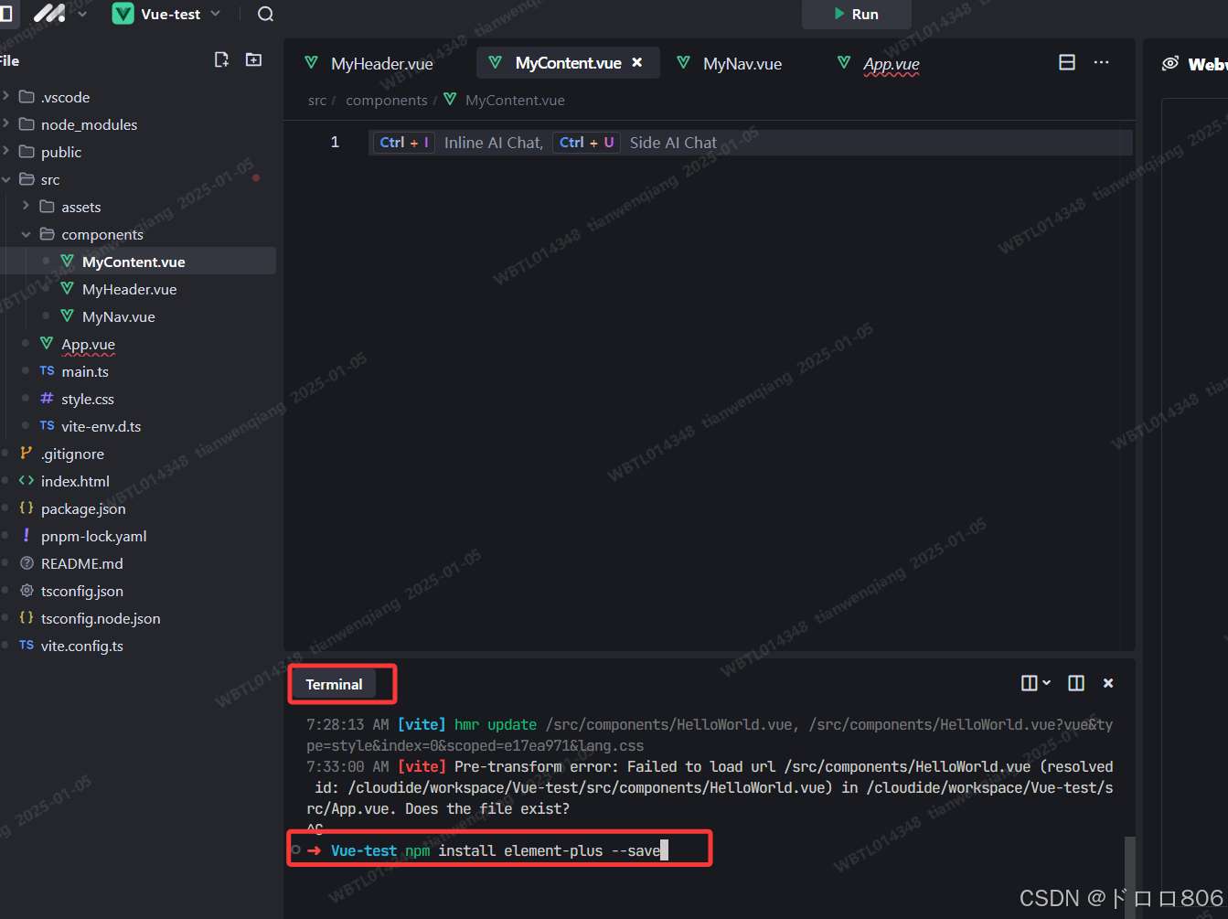Select main.ts in the file tree
This screenshot has height=919, width=1228.
click(x=85, y=371)
